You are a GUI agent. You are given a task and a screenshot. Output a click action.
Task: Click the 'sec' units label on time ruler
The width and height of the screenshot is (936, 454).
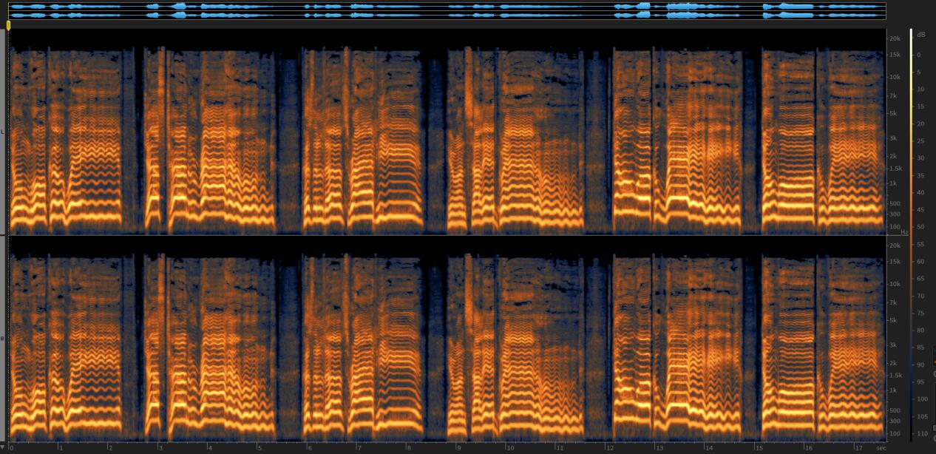coord(881,448)
